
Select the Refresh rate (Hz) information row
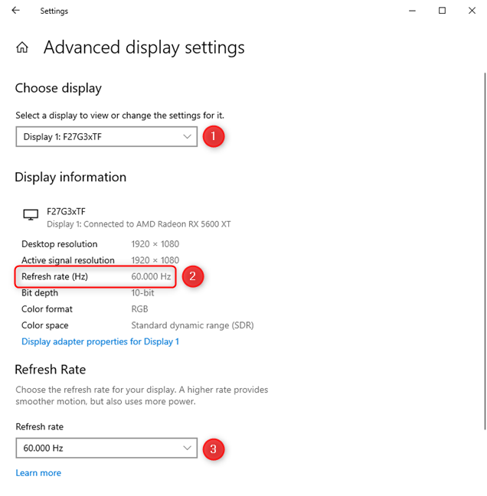tap(95, 277)
